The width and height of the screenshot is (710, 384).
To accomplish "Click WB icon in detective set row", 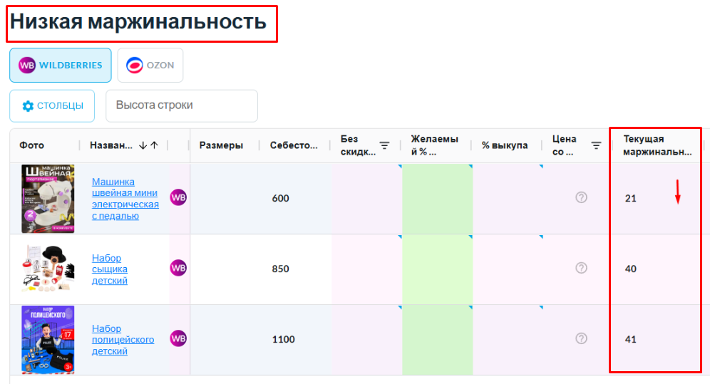I will pos(178,269).
